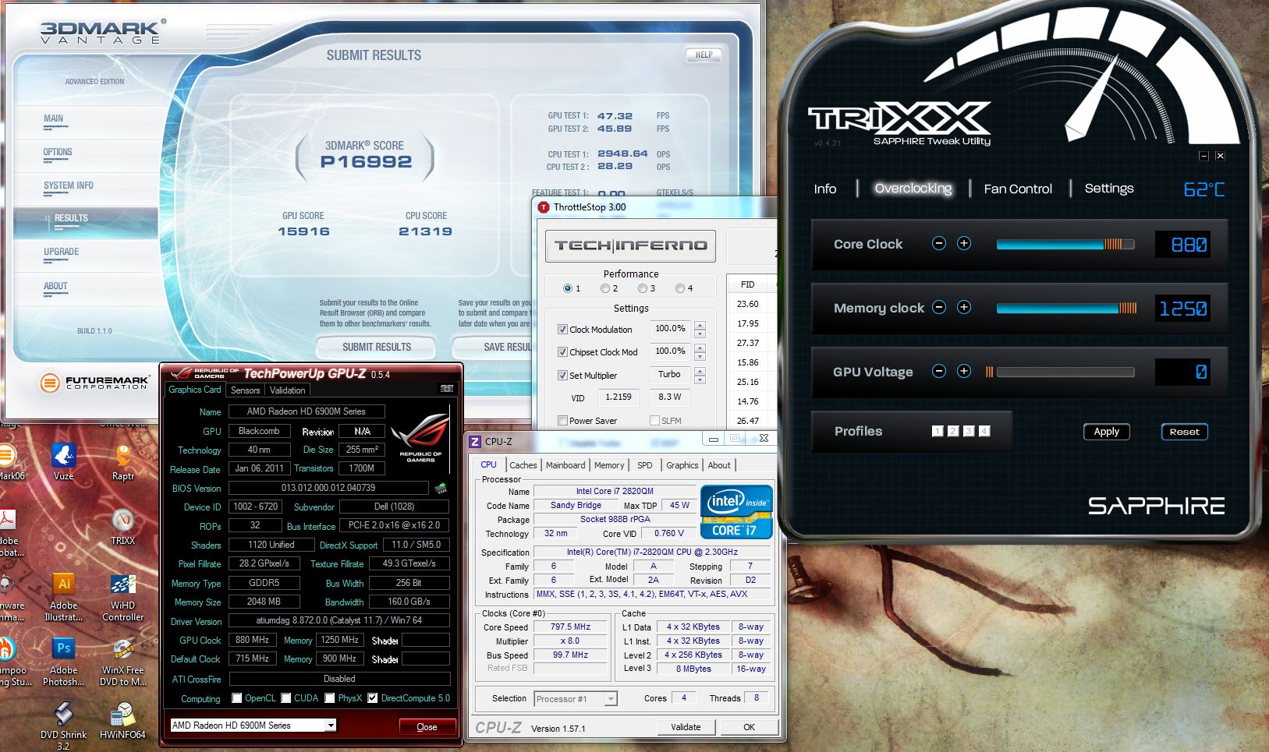1269x752 pixels.
Task: Open CPU-Z Memory tab
Action: pos(609,465)
